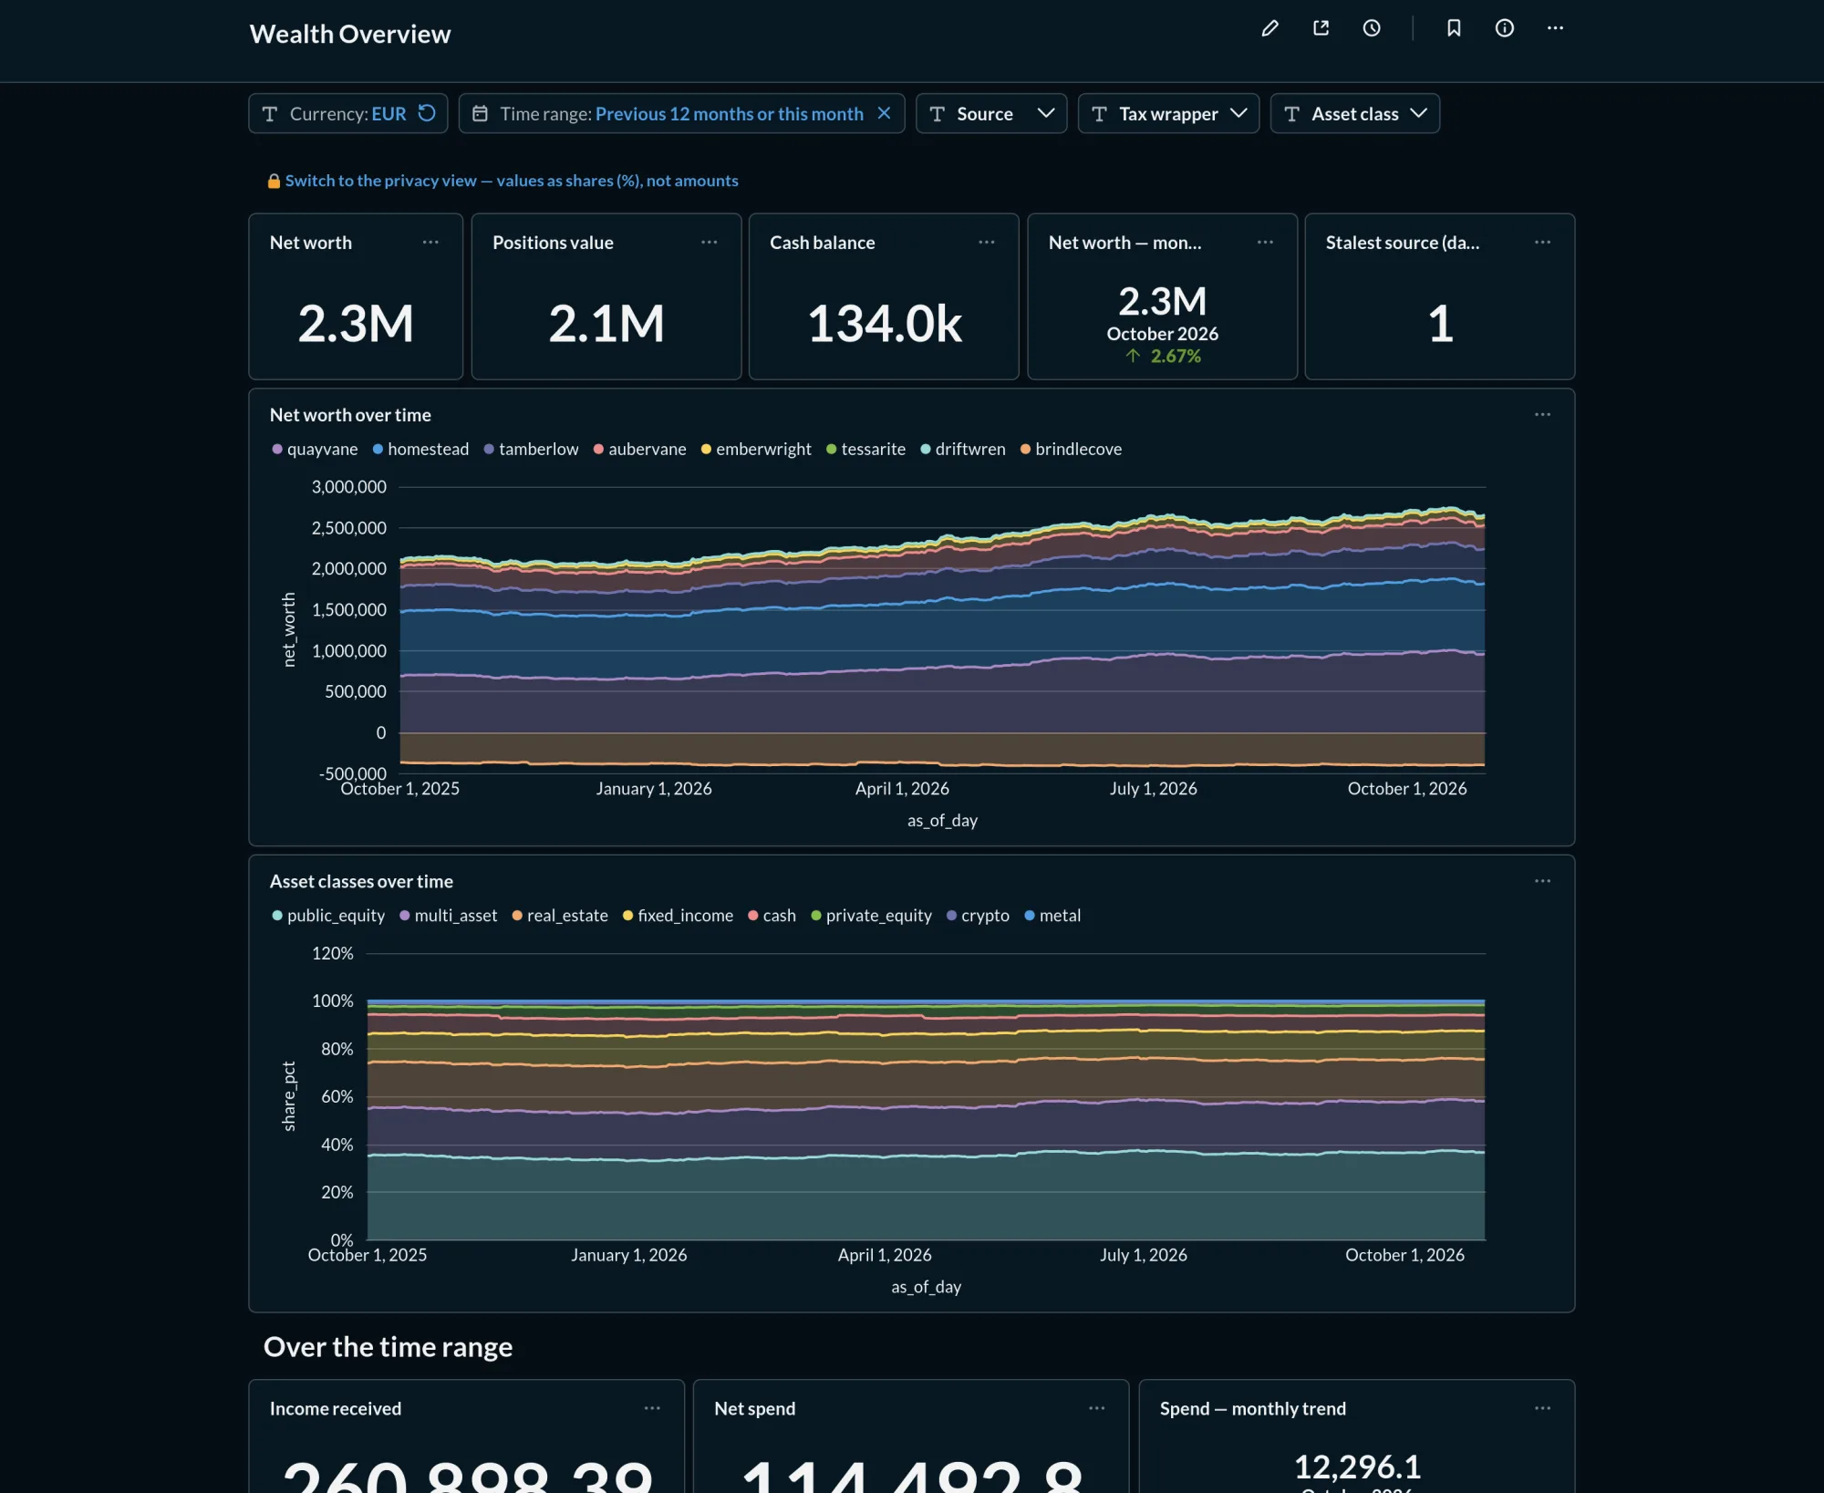1824x1493 pixels.
Task: Open the share/export dashboard icon
Action: (1321, 28)
